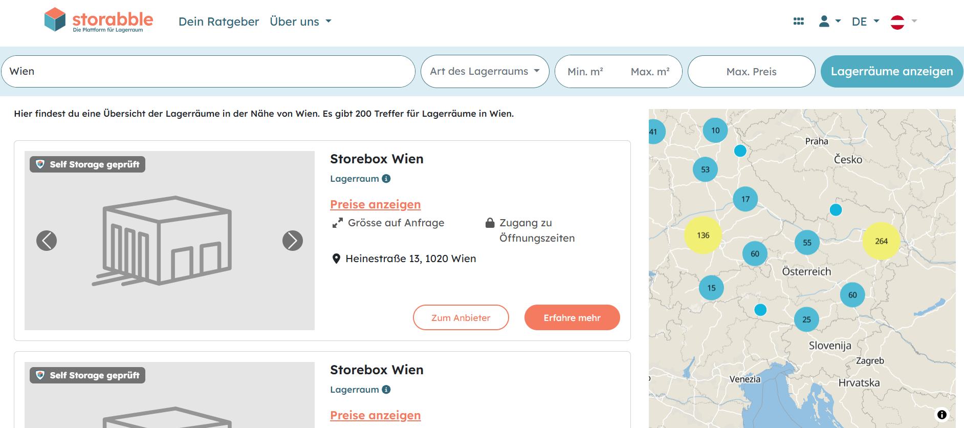Click info icon next to first Lagerraum

[386, 179]
